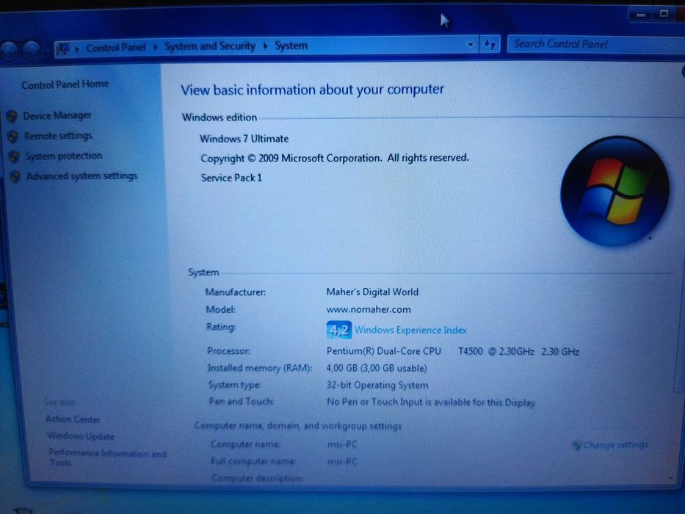This screenshot has height=514, width=685.
Task: Open Remote settings link
Action: [58, 136]
